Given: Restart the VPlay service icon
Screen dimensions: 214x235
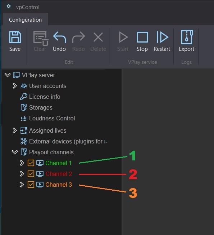Looking at the screenshot, I should (163, 37).
